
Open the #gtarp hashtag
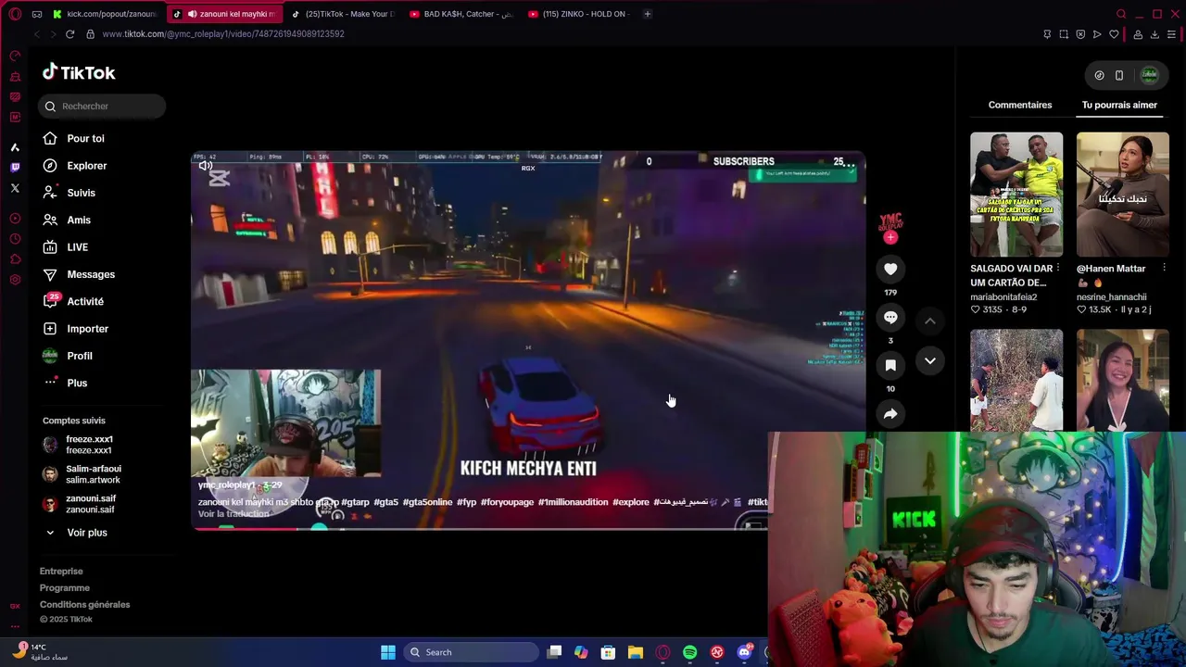(x=355, y=502)
